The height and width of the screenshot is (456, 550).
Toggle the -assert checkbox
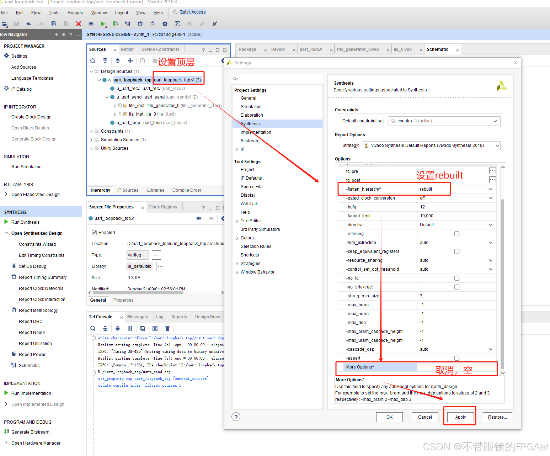click(x=457, y=358)
